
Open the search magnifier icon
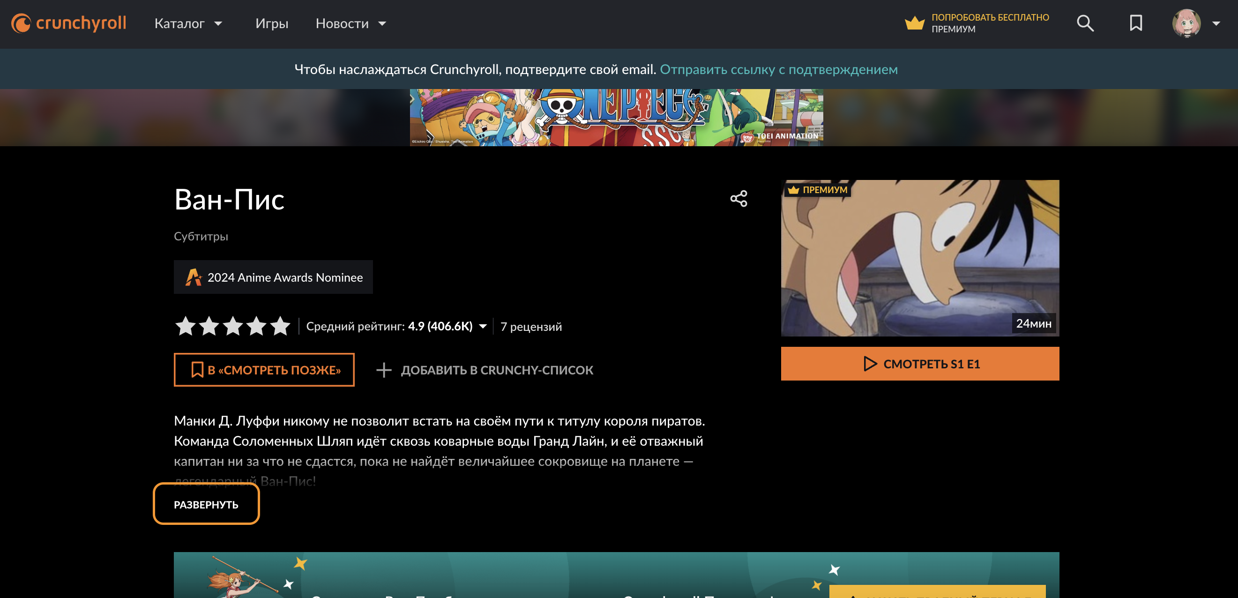[1085, 23]
